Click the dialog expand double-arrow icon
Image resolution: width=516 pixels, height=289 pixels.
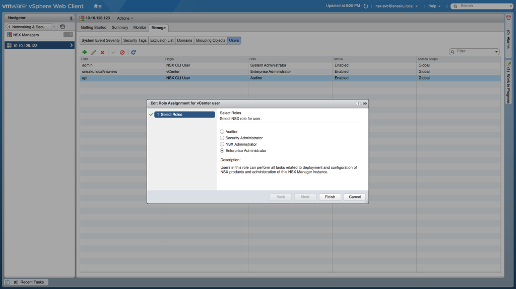[365, 103]
